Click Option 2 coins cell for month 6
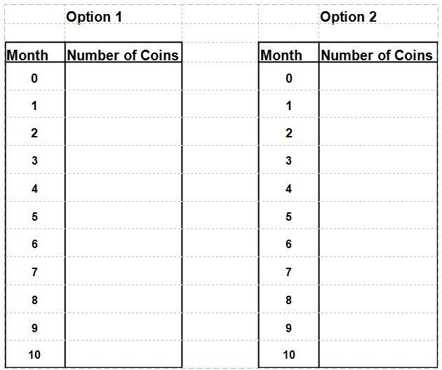 pyautogui.click(x=377, y=245)
